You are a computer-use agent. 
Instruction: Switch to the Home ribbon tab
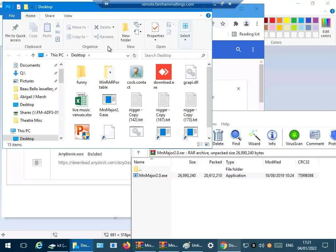pyautogui.click(x=31, y=16)
